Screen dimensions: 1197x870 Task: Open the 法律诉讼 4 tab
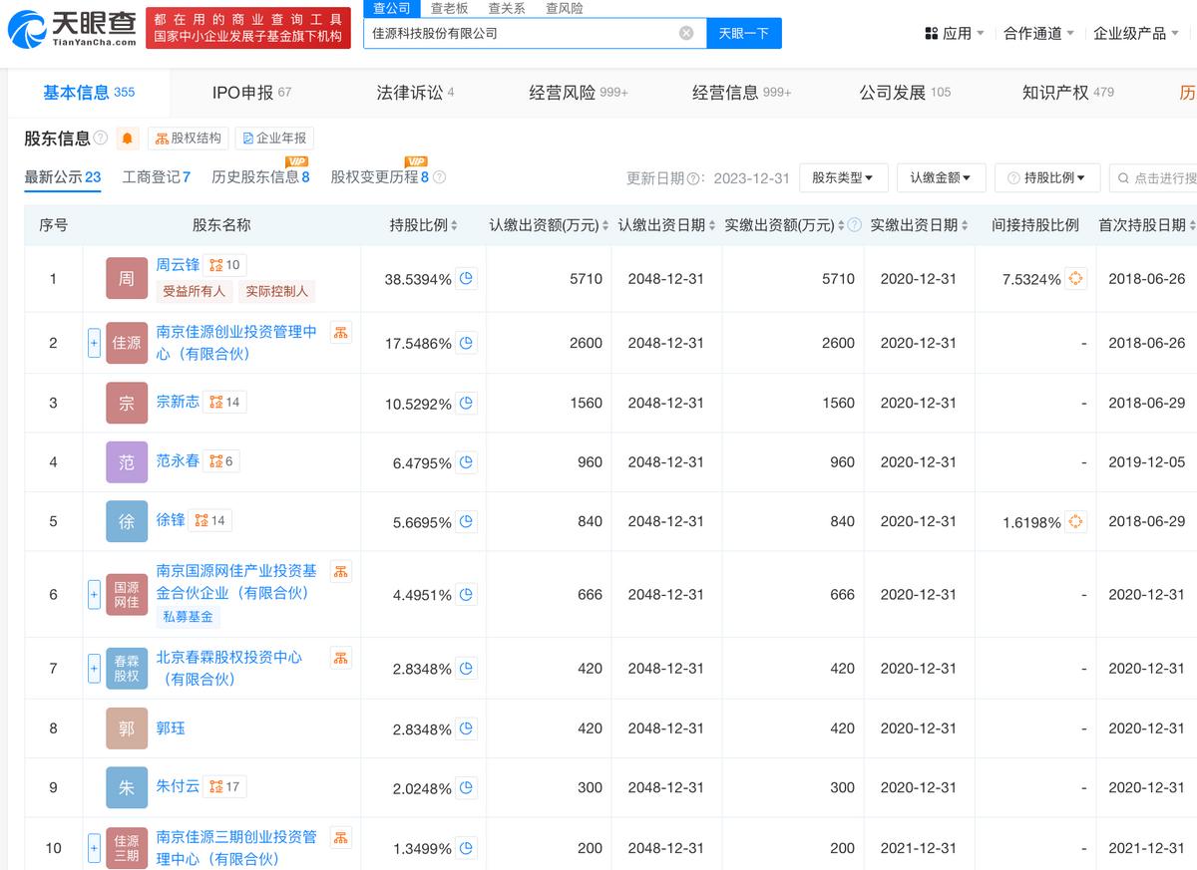coord(415,93)
